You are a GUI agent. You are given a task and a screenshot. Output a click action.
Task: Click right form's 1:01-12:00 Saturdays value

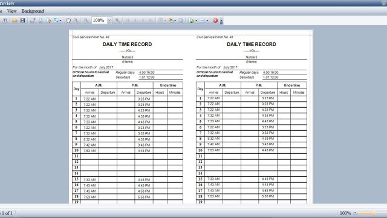270,77
